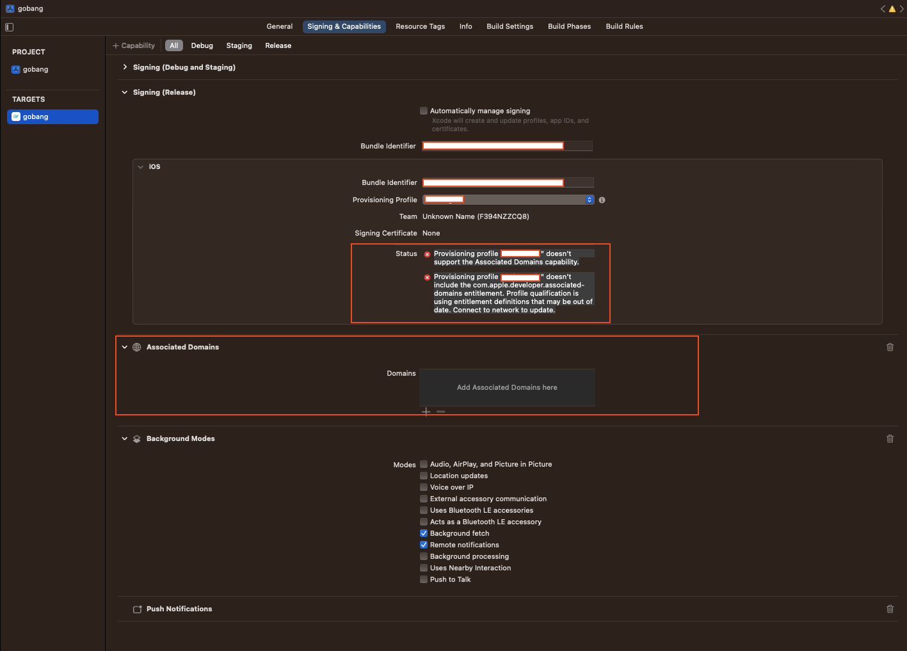Open the Build Phases tab
The width and height of the screenshot is (907, 651).
point(570,26)
